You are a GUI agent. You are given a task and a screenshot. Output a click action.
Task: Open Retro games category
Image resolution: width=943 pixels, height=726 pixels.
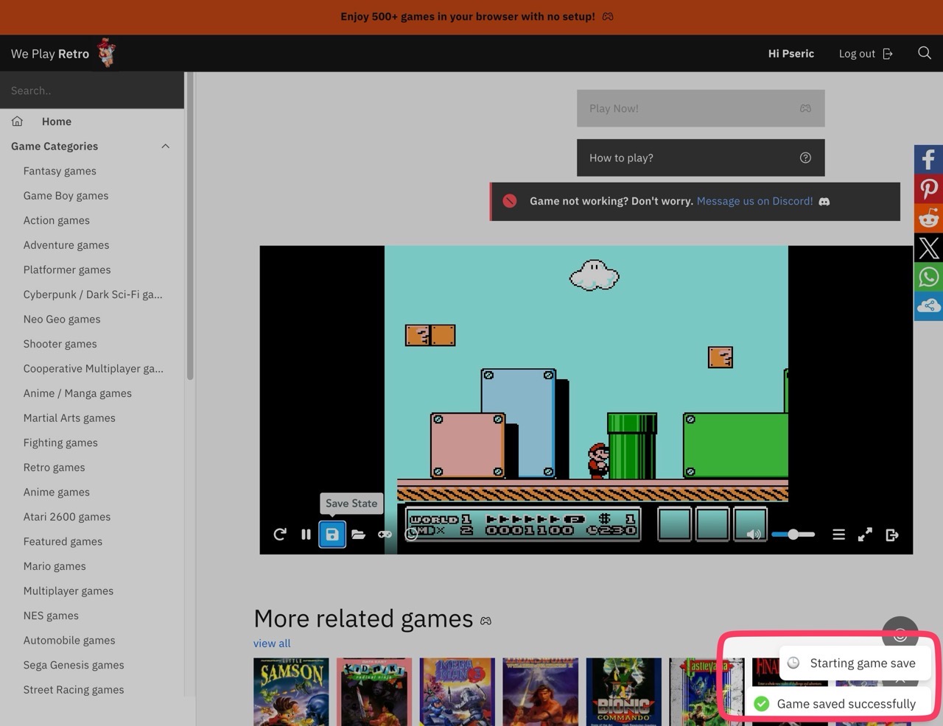54,467
